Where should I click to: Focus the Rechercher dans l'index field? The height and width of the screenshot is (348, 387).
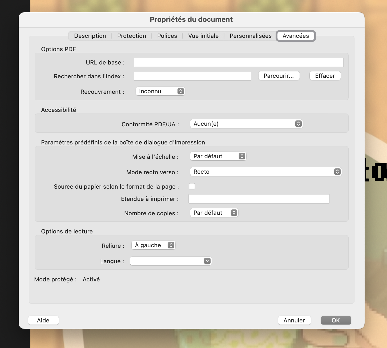(x=193, y=76)
